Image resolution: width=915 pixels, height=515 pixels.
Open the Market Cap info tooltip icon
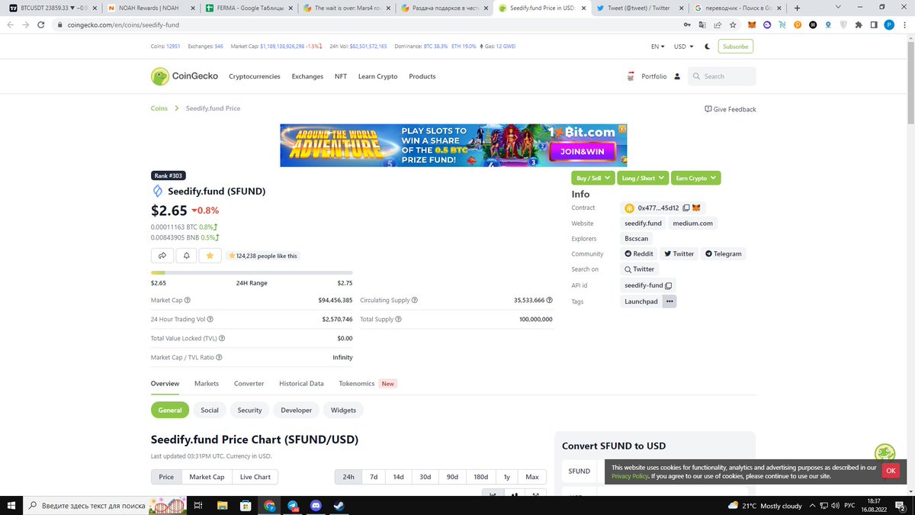pyautogui.click(x=188, y=301)
